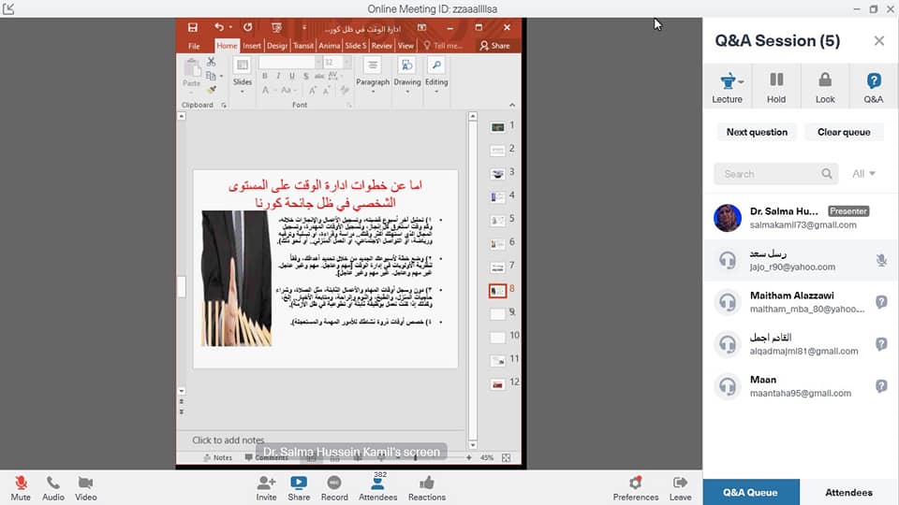899x505 pixels.
Task: Open the Insert ribbon tab
Action: click(252, 45)
